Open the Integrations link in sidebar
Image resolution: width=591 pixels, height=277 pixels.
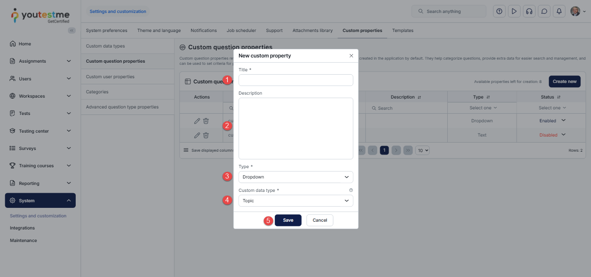22,228
